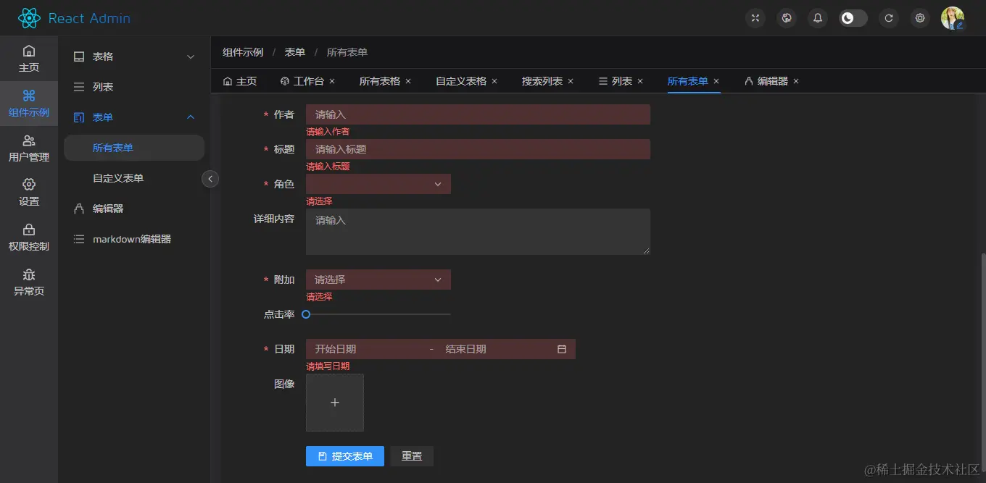This screenshot has height=483, width=986.
Task: Toggle dark mode switch in header
Action: (853, 18)
